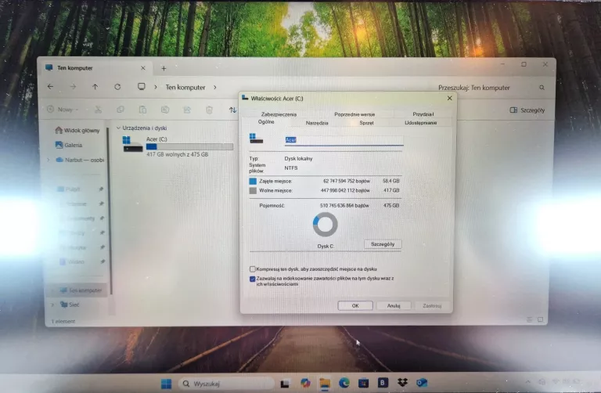Switch to the Narzędzia tab
This screenshot has width=601, height=393.
click(317, 123)
